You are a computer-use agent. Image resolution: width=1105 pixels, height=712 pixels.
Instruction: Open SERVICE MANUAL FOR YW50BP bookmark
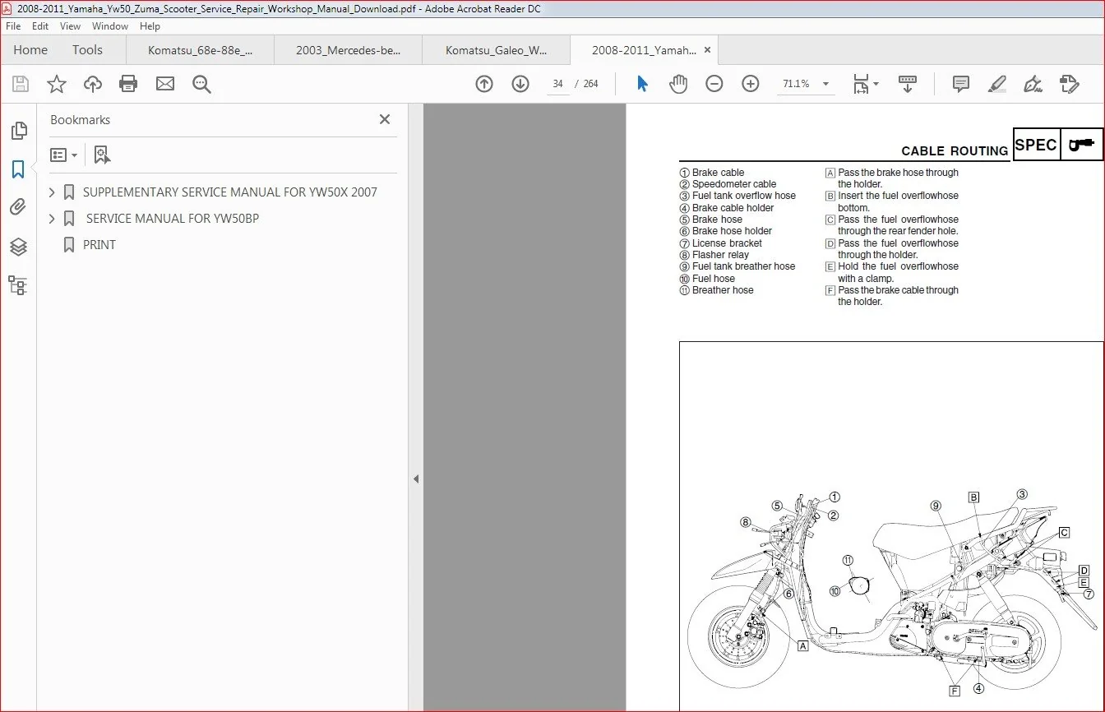point(173,219)
